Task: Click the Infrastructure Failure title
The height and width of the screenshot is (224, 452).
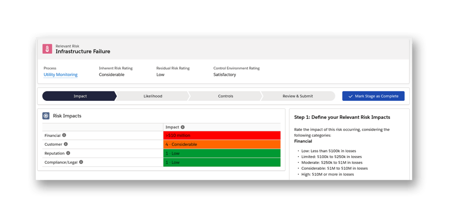Action: pyautogui.click(x=83, y=52)
